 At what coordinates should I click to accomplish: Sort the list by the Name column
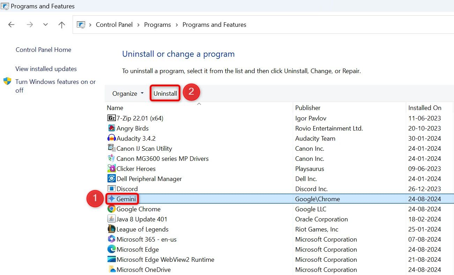pyautogui.click(x=115, y=108)
